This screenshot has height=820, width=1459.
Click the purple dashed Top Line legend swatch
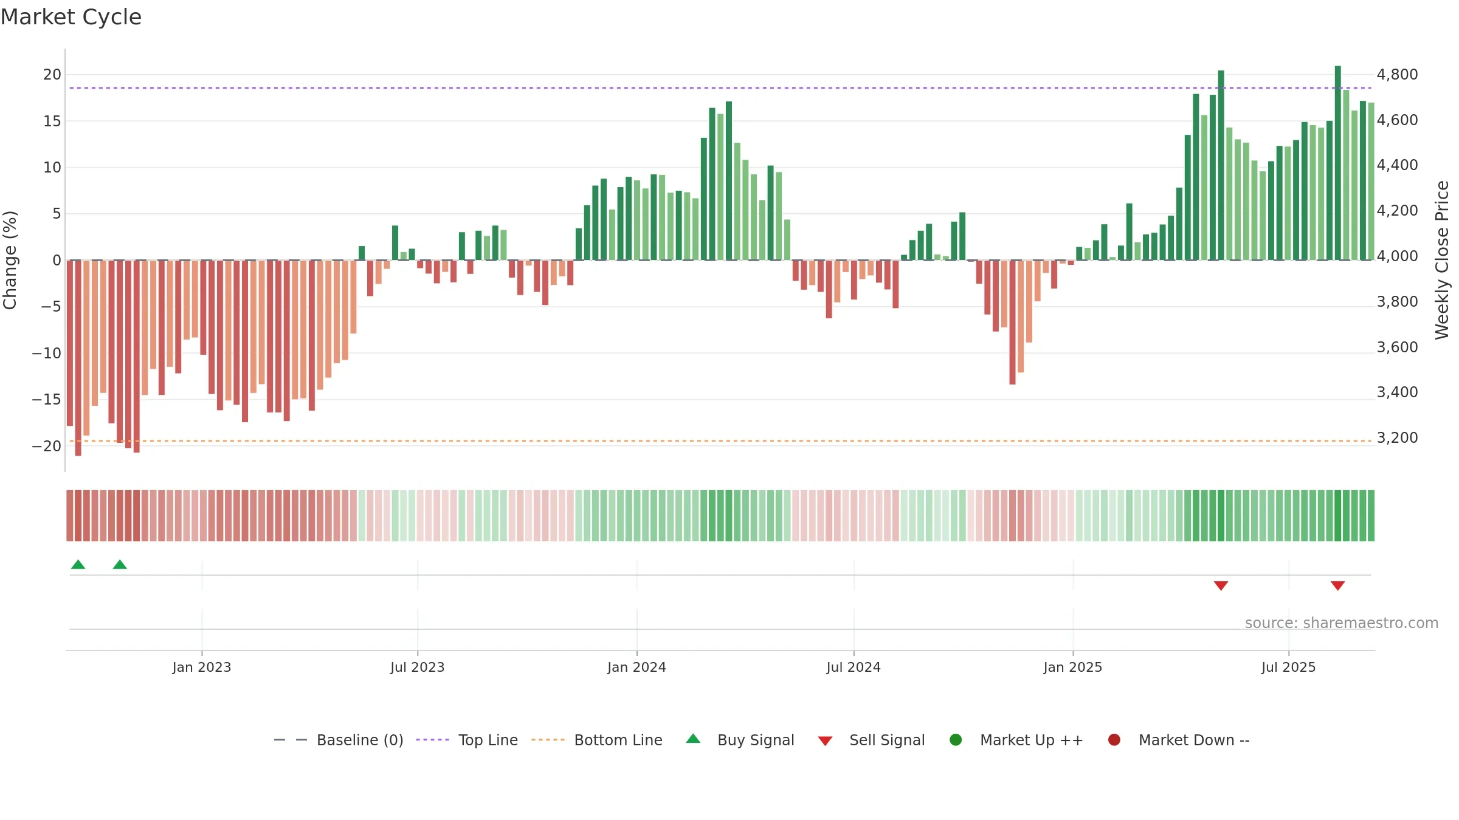coord(432,740)
